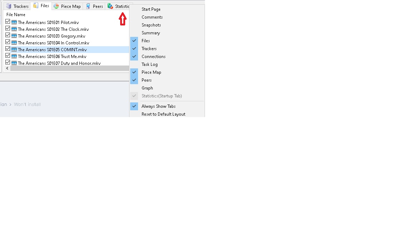Viewport: 412px width, 232px height.
Task: Uncheck the S01E03 Gregory.mkv checkbox
Action: 8,35
